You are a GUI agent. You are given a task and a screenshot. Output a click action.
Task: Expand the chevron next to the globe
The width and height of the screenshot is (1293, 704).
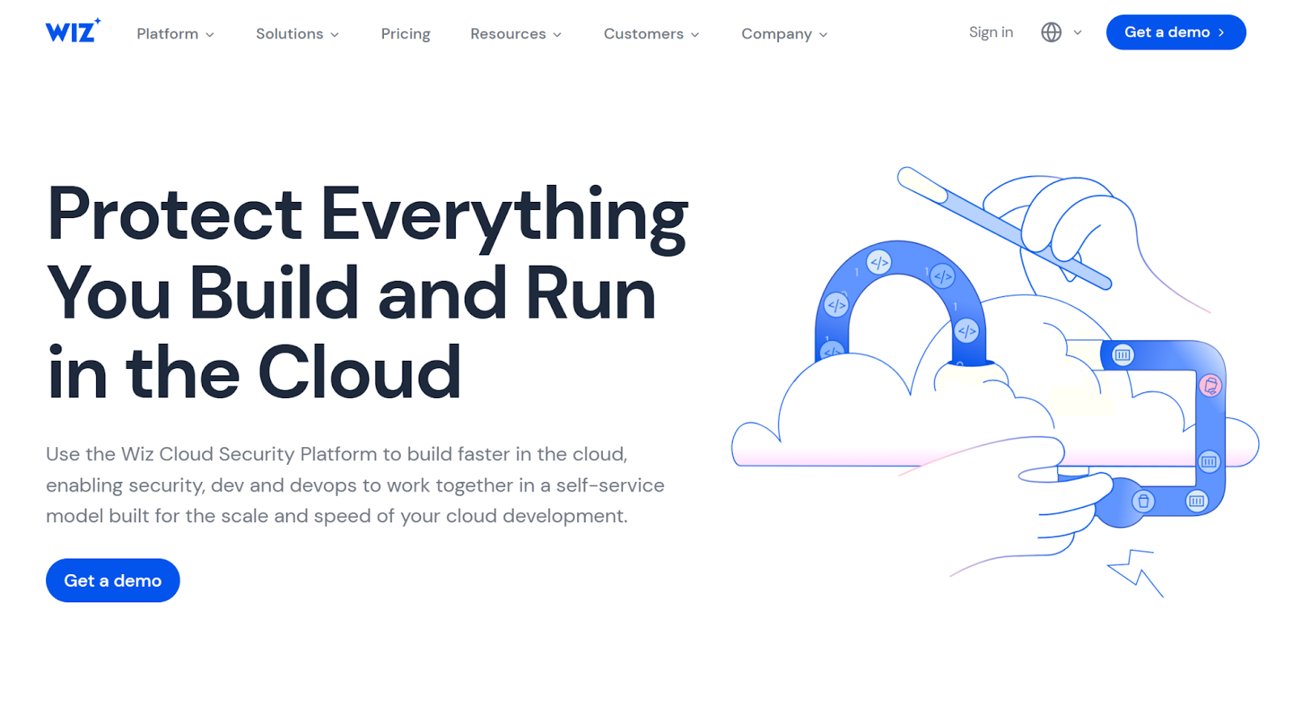coord(1077,32)
